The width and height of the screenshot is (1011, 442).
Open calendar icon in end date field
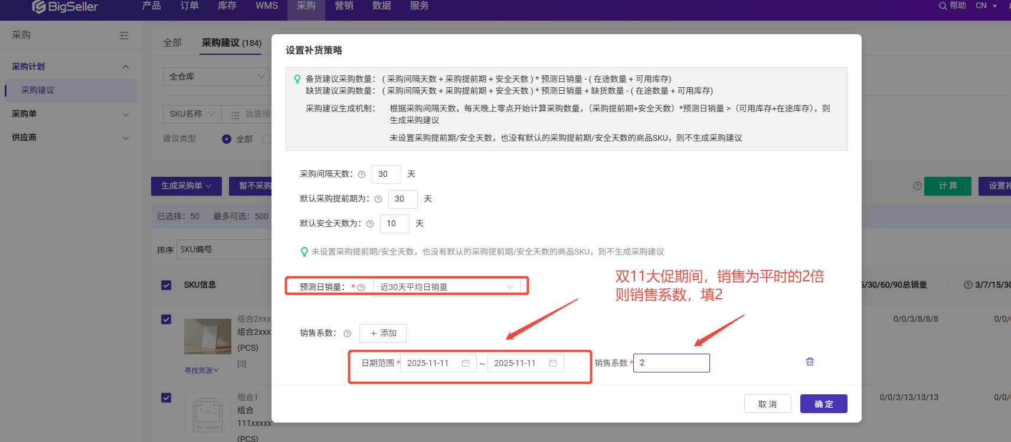coord(553,363)
